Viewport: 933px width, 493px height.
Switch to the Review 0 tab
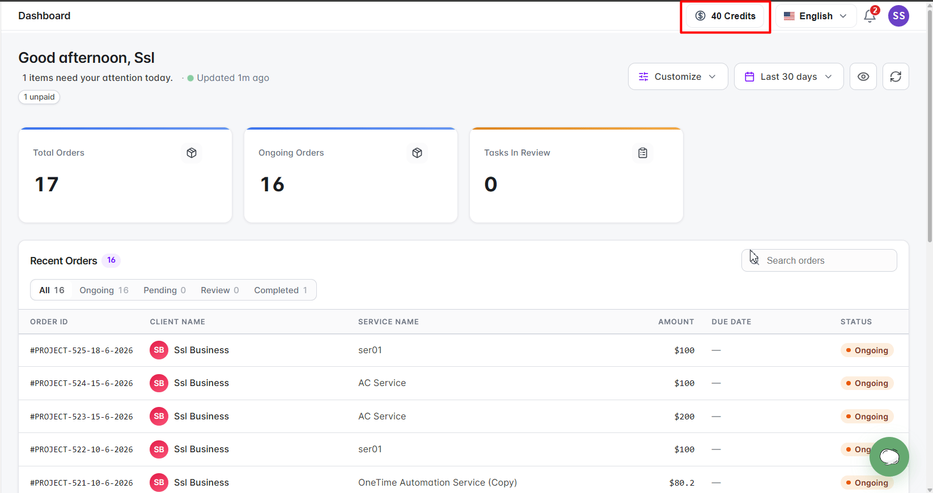(219, 290)
